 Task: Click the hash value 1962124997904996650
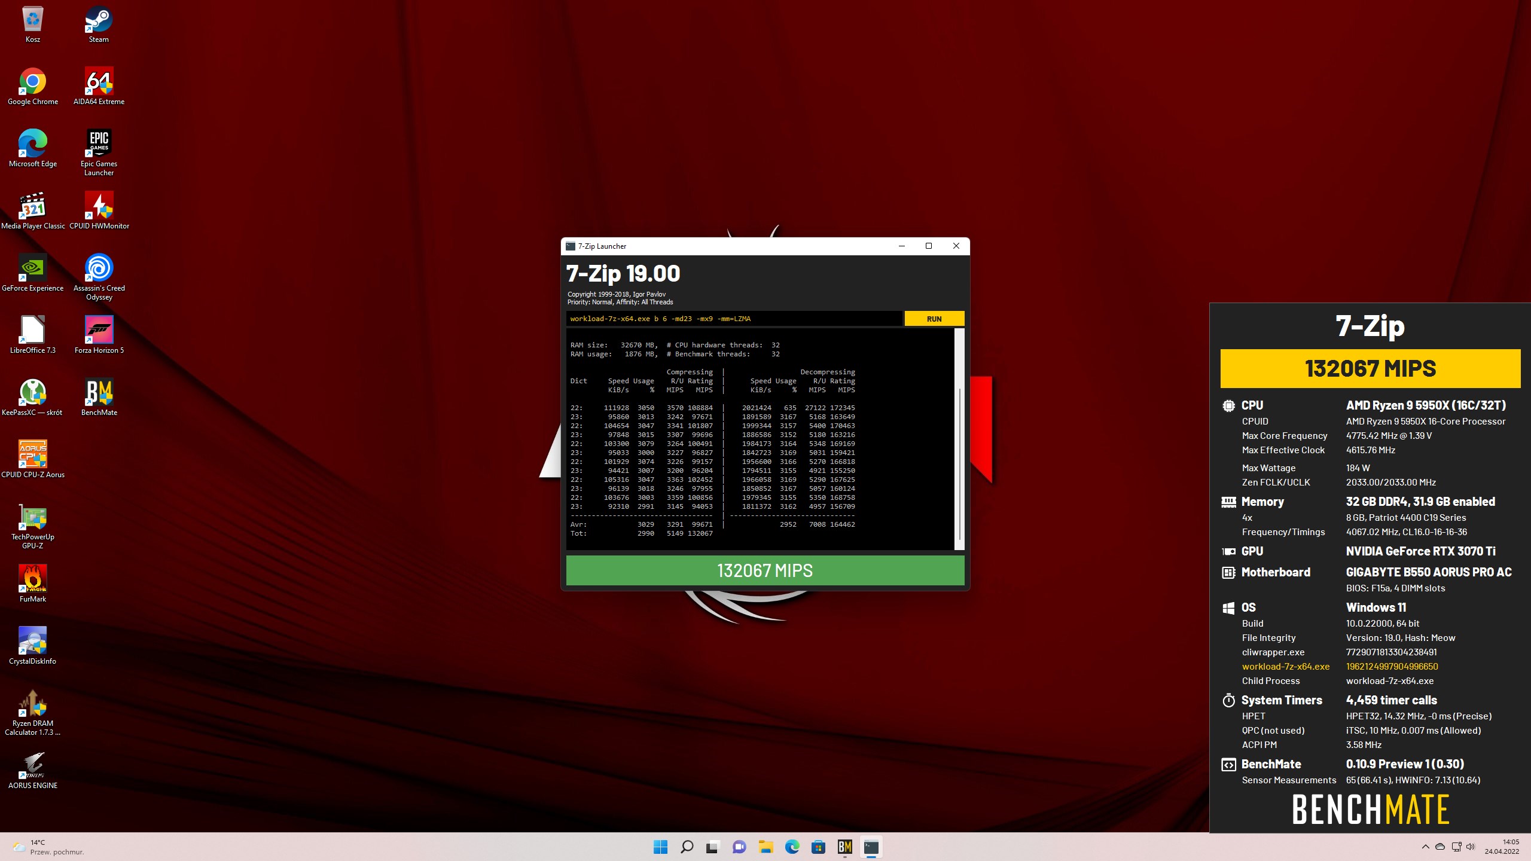pyautogui.click(x=1392, y=666)
